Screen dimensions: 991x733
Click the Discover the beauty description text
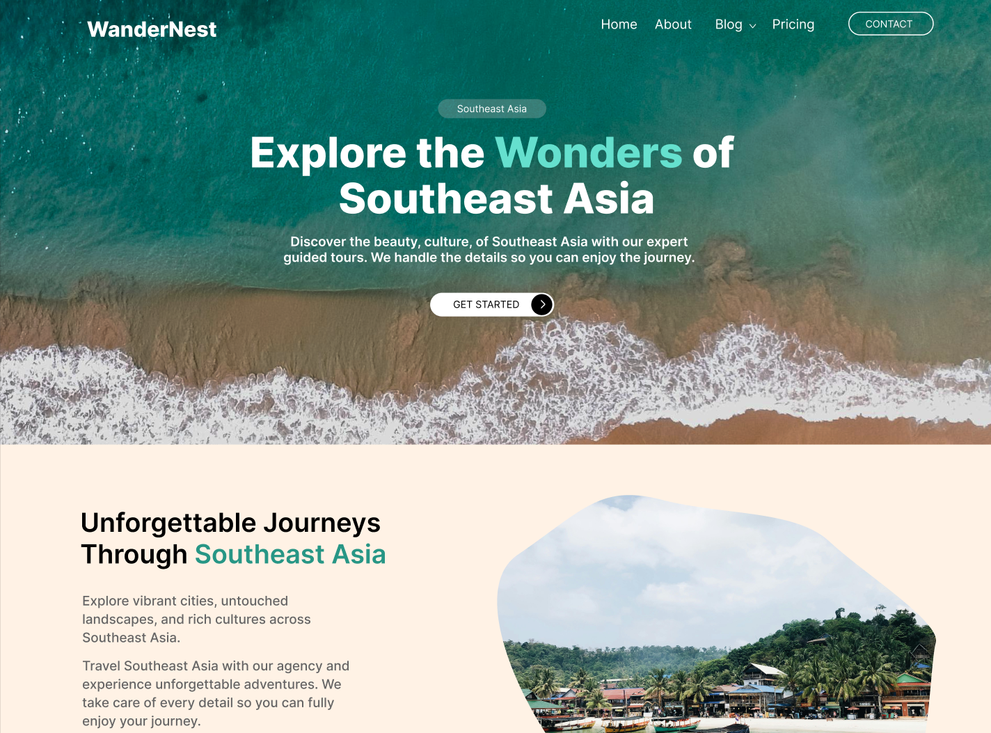pos(489,249)
